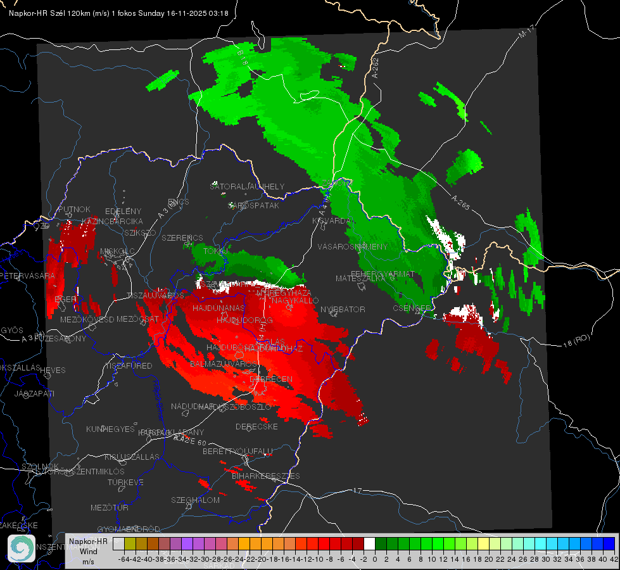Click the MEZOTUR label
The width and height of the screenshot is (620, 570).
click(x=110, y=507)
